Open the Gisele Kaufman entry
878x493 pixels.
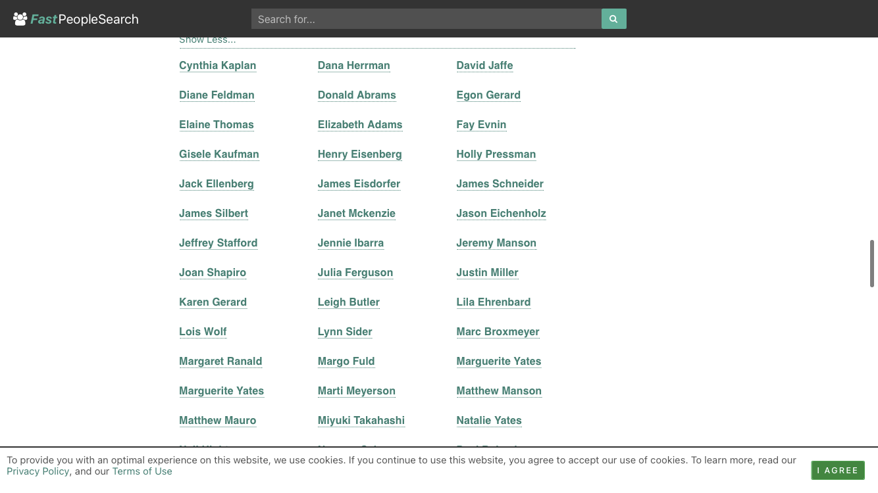(219, 154)
